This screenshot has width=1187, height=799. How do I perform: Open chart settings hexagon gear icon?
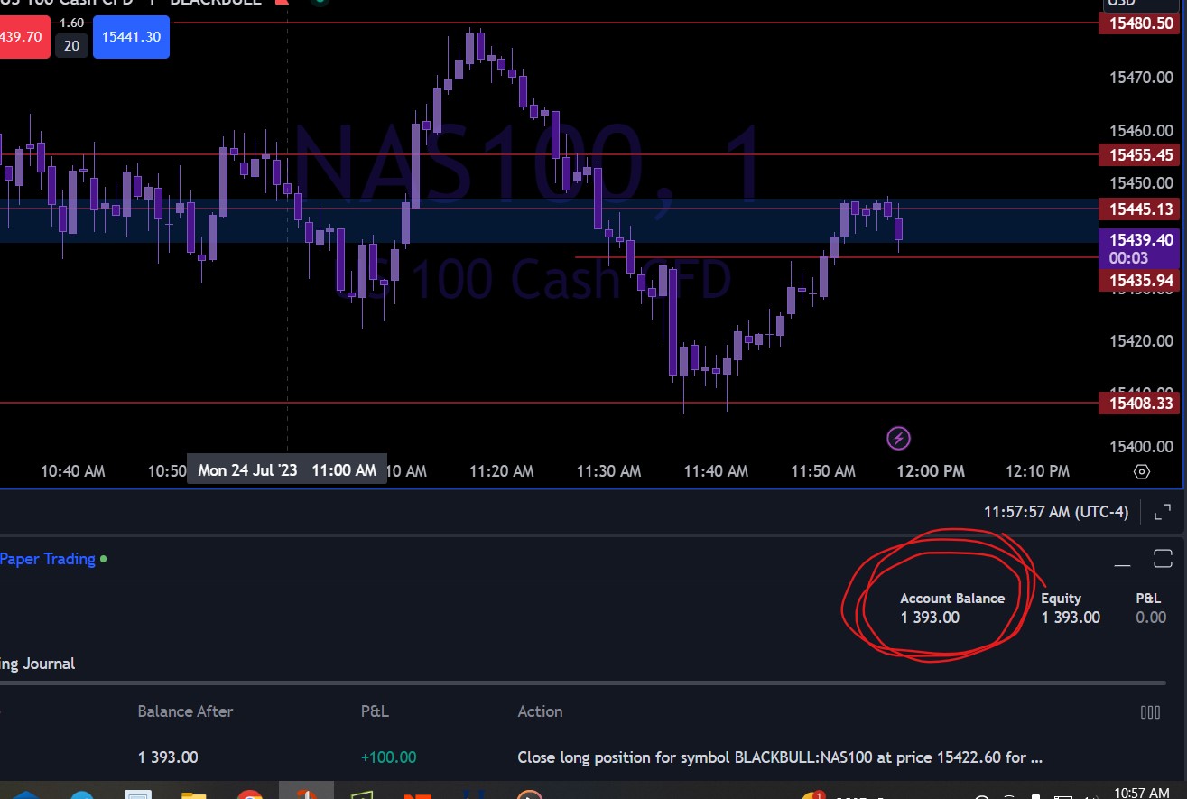[1141, 471]
